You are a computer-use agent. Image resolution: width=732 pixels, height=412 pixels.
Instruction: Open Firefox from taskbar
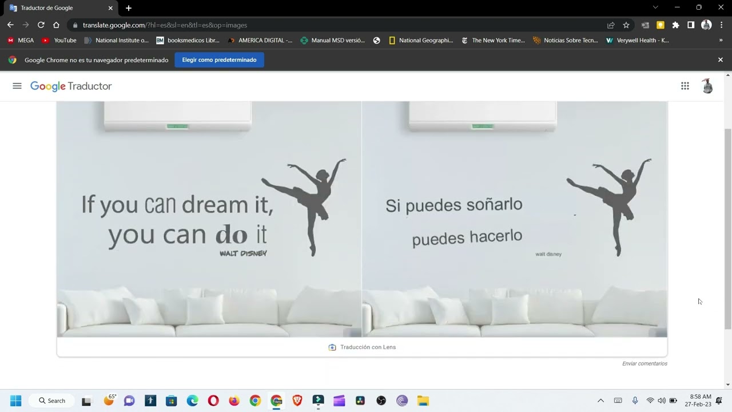(x=234, y=401)
